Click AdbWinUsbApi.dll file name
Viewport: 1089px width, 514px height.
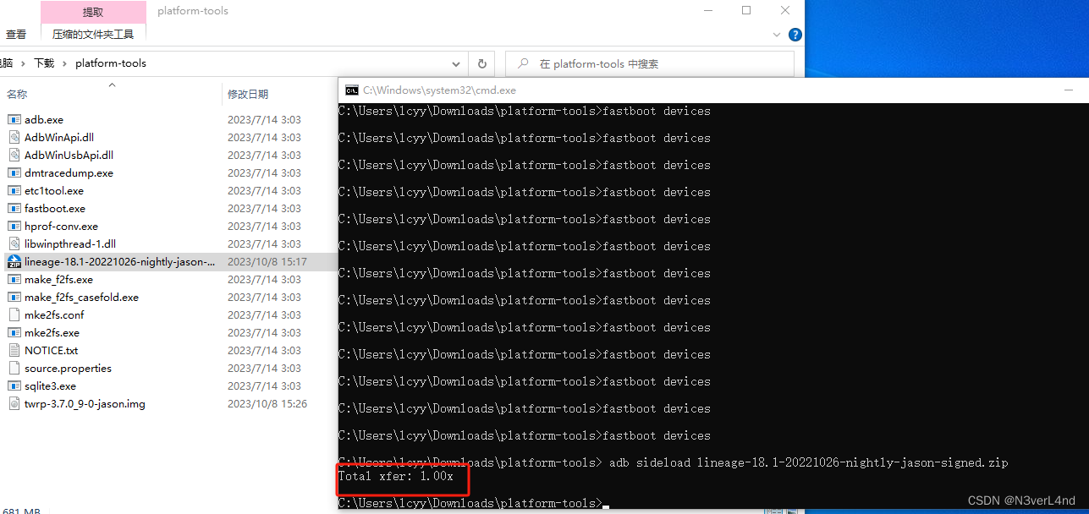69,156
